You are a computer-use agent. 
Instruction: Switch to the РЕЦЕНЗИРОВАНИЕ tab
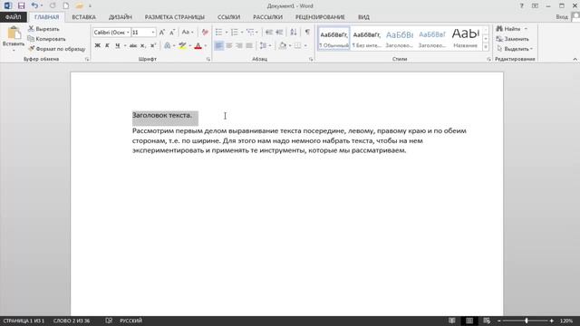point(320,17)
